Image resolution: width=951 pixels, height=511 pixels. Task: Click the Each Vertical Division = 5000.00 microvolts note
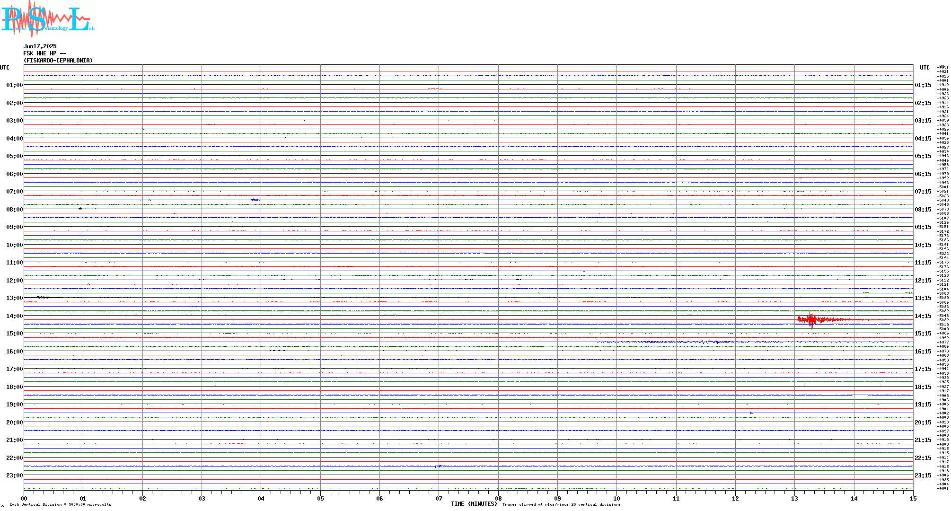pos(60,504)
